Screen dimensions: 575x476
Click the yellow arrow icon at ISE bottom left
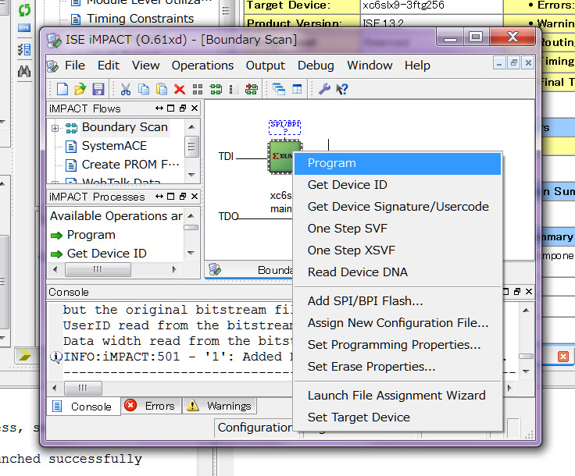coord(24,355)
